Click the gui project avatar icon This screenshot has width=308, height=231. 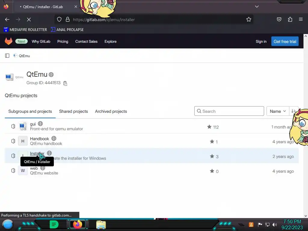(x=23, y=126)
